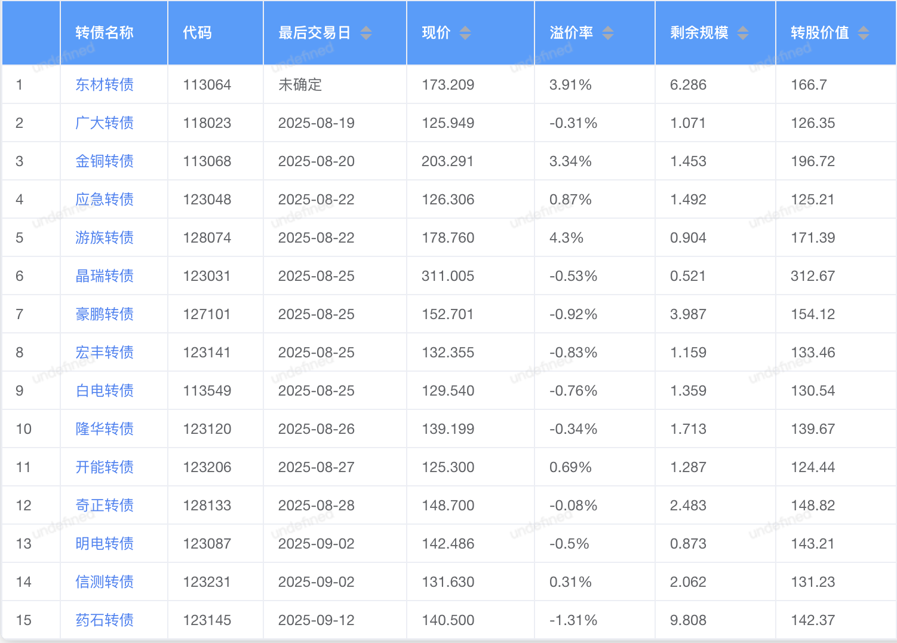The height and width of the screenshot is (643, 897).
Task: Select the 奇正转债 link
Action: [x=105, y=506]
